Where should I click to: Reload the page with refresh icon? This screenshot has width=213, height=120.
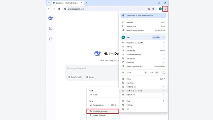[59, 9]
